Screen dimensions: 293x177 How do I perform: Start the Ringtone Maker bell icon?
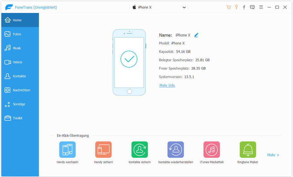point(248,149)
